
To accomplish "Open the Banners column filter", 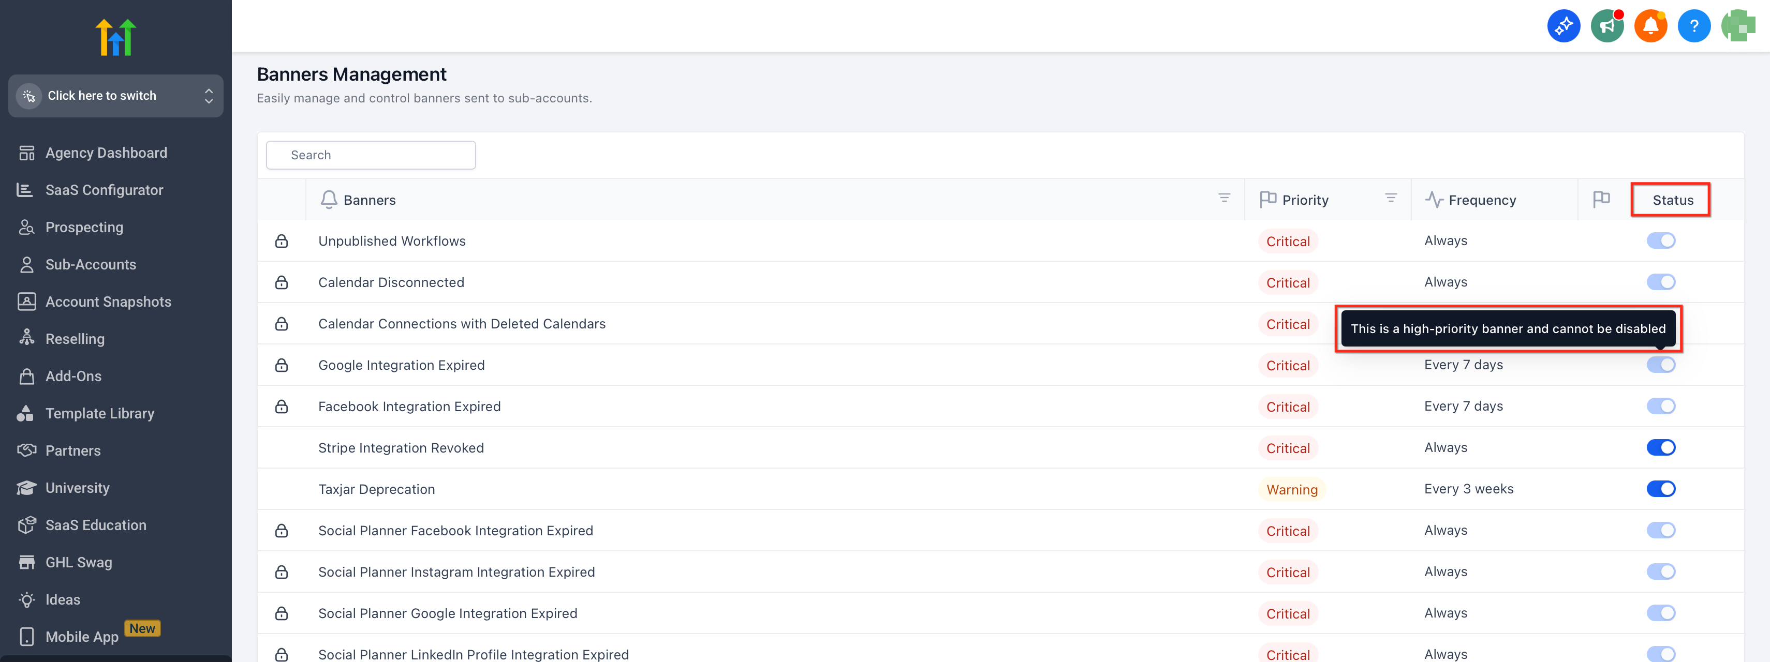I will pos(1224,198).
